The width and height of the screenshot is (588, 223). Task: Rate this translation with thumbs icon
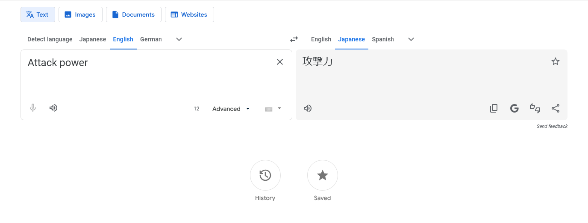(535, 108)
